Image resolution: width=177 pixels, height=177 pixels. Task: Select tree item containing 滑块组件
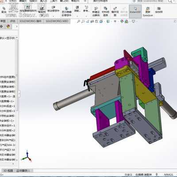tap(8, 126)
